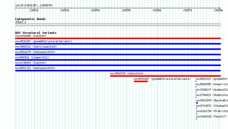Open the nsv1038443 (Coe2014) label
This screenshot has height=129, width=228.
(31, 63)
